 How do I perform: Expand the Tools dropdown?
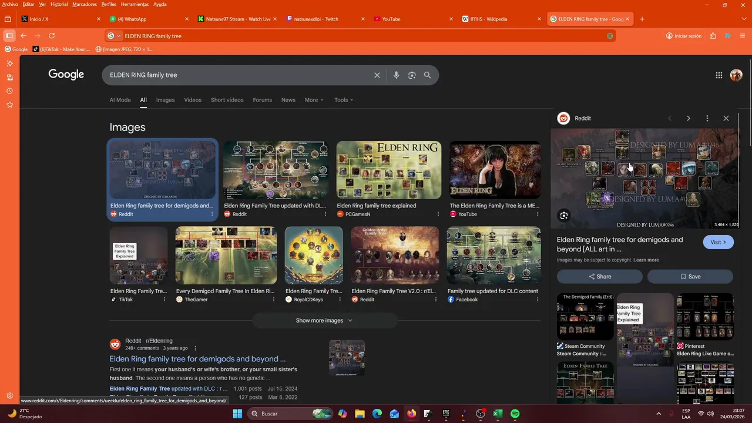point(344,100)
